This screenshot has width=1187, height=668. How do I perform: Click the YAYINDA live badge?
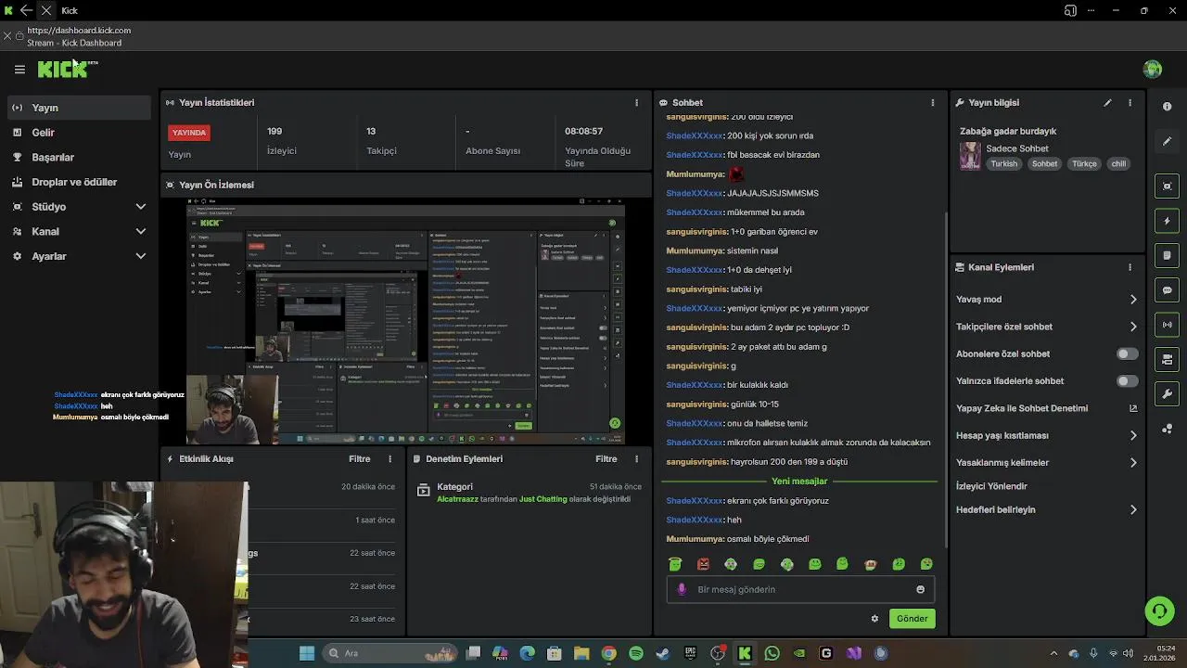point(188,133)
